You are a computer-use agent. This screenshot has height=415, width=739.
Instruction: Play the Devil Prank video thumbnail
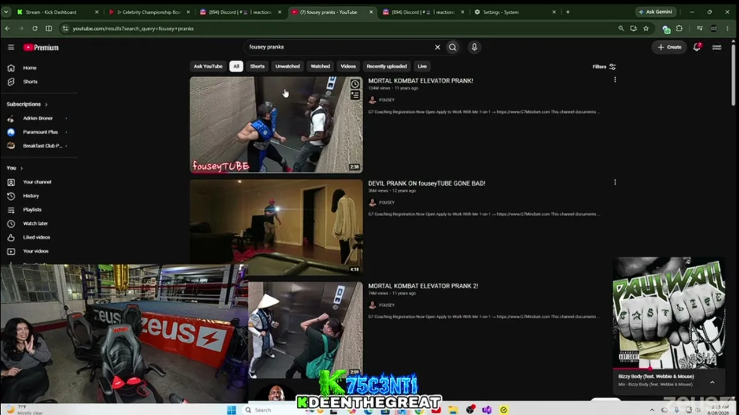[x=276, y=227]
